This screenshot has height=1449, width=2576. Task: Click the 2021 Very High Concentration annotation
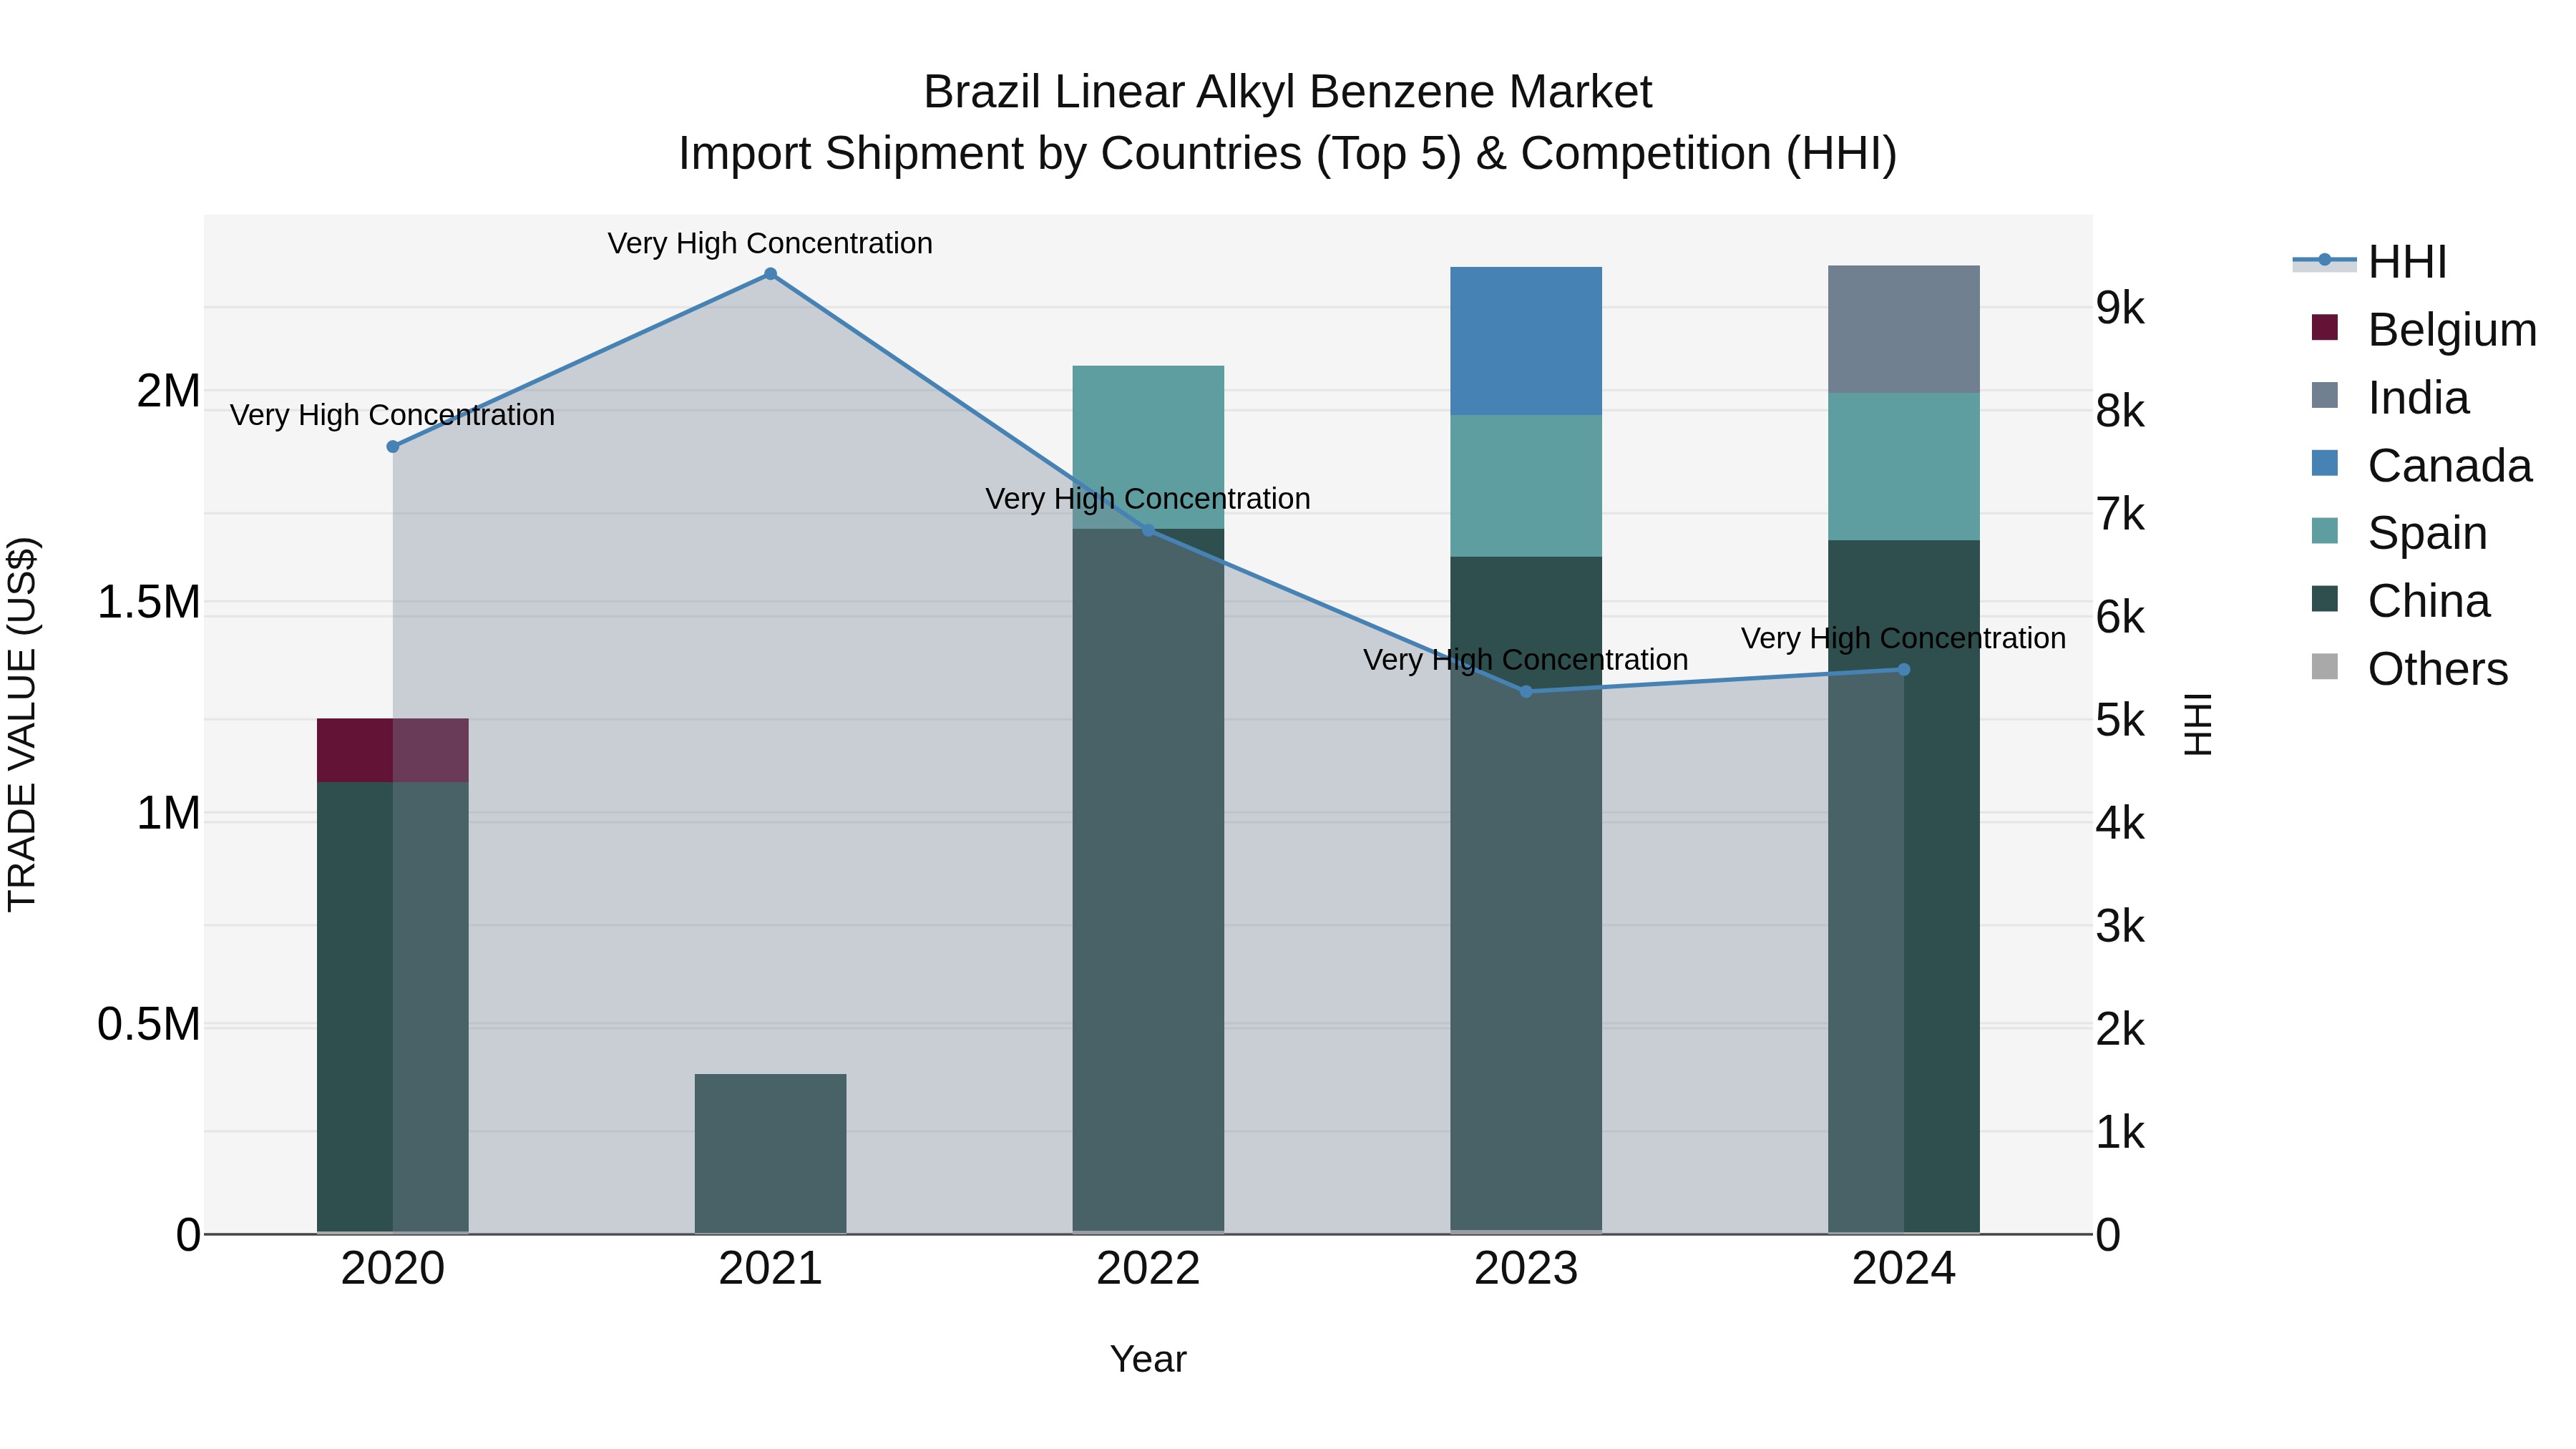pos(770,243)
